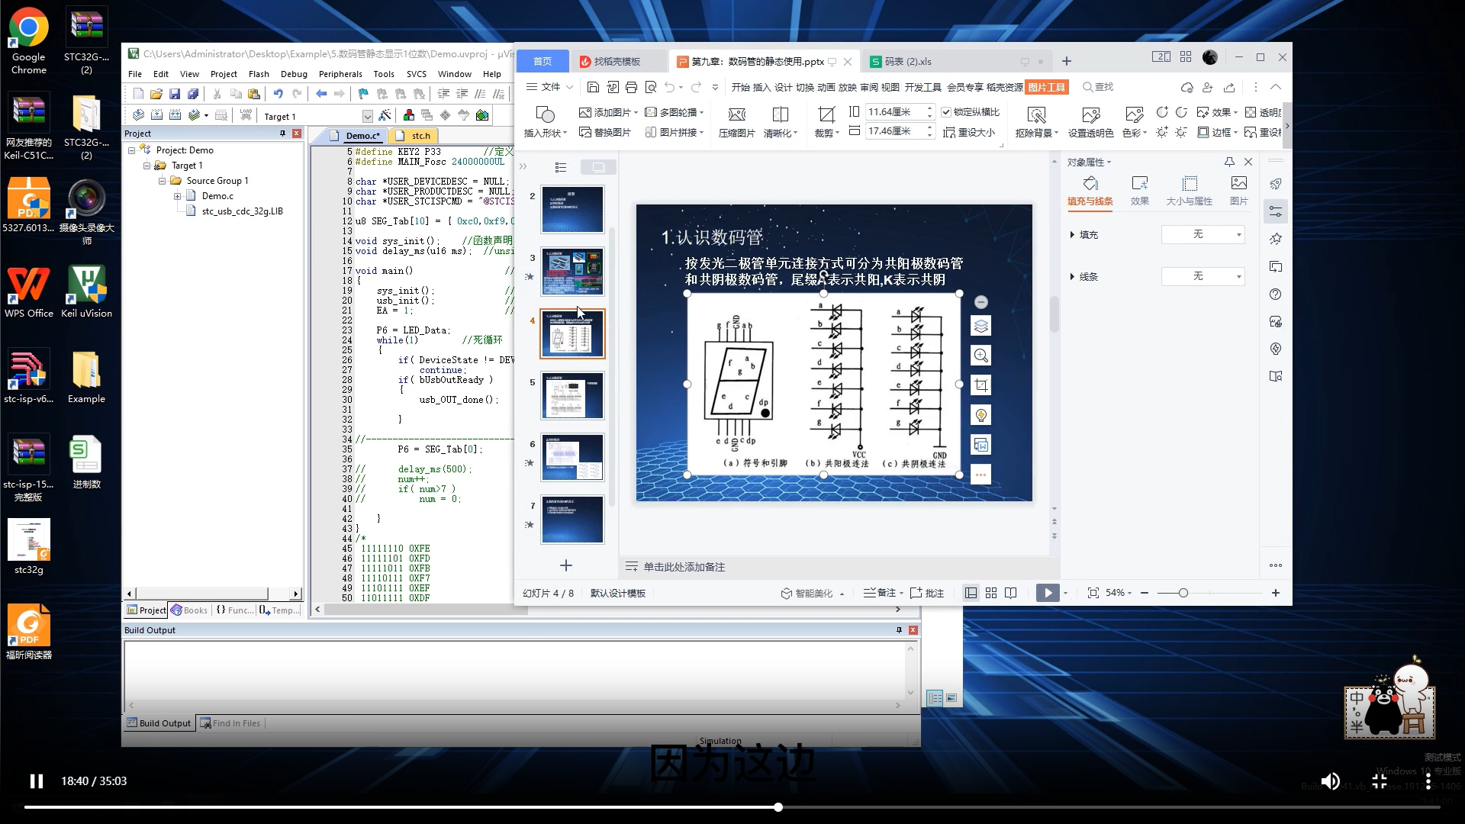Click the slide sorter grid view icon
Screen dimensions: 1465x824
991,593
